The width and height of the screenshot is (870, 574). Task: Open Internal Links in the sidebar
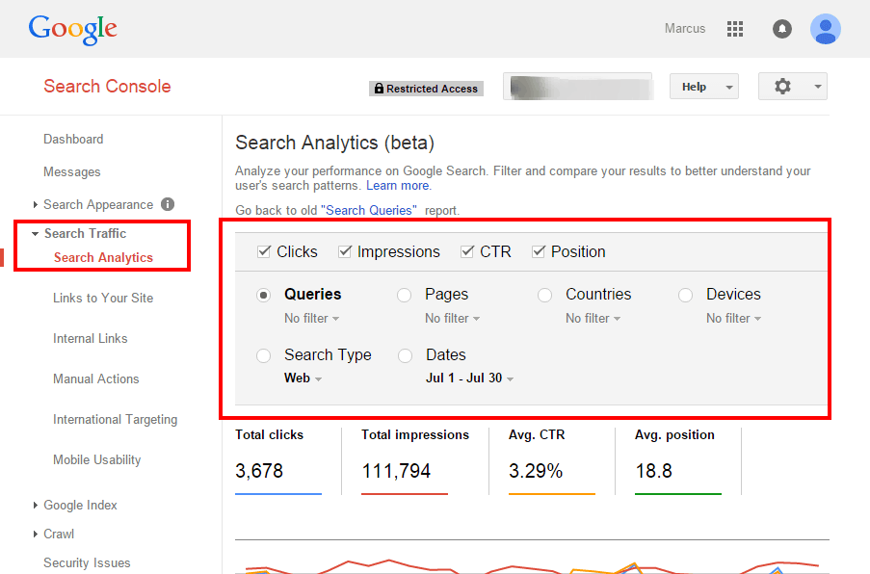click(91, 338)
